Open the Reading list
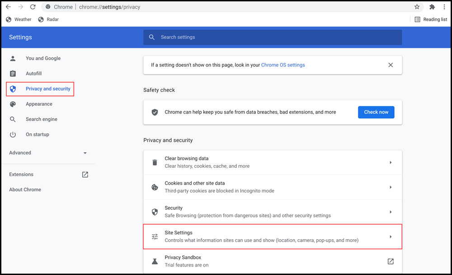Image resolution: width=452 pixels, height=275 pixels. [431, 19]
